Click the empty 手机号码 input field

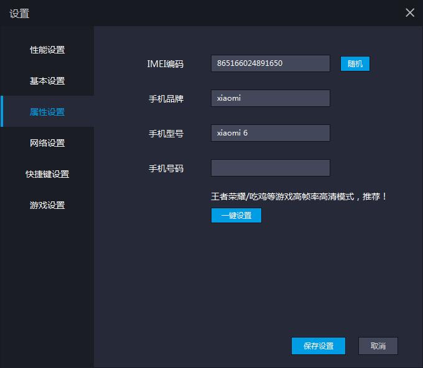pos(270,168)
